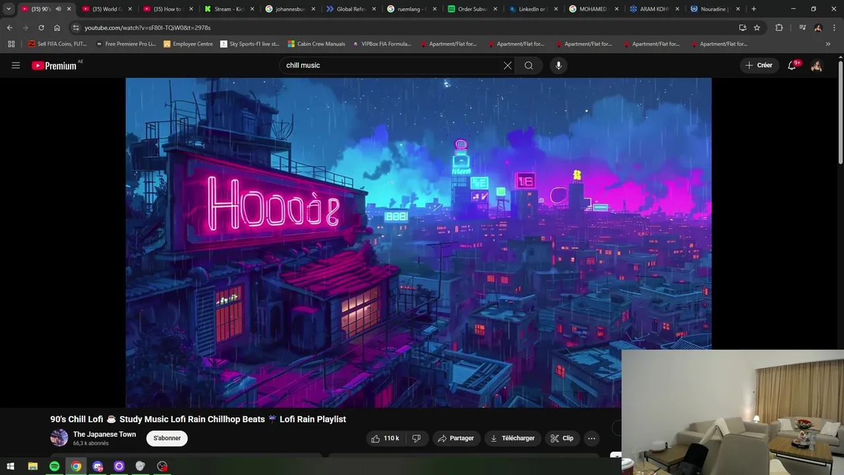The height and width of the screenshot is (475, 844).
Task: Open the bookmarks apps grid icon
Action: tap(11, 44)
